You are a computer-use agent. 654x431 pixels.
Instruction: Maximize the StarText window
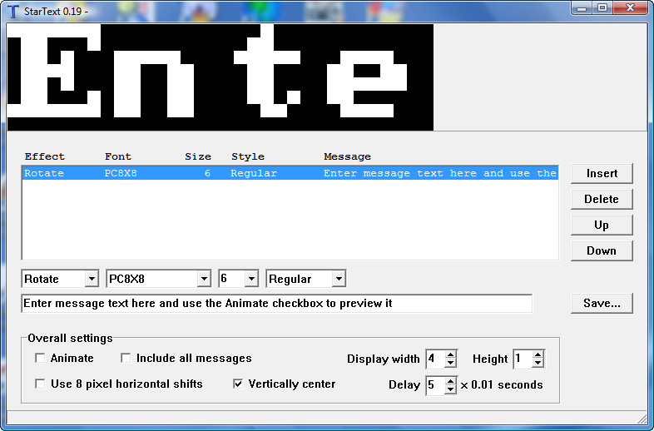tap(602, 7)
